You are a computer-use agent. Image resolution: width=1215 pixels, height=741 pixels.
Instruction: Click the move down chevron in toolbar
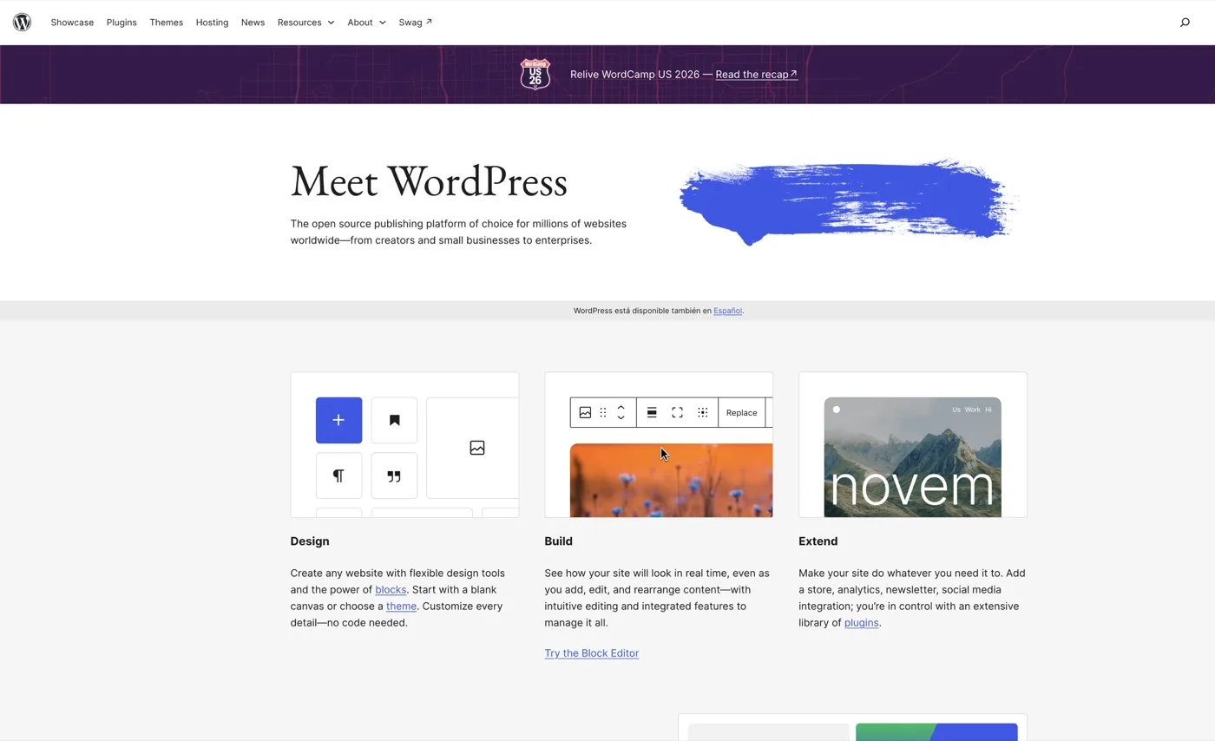pos(621,418)
